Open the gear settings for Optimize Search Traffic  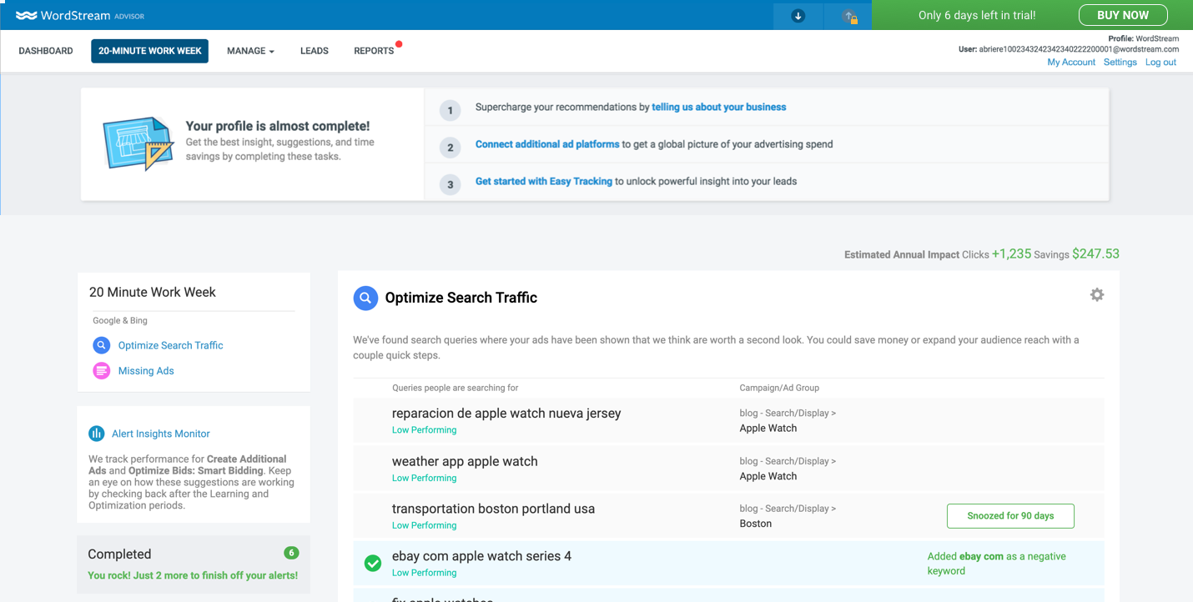click(1096, 294)
